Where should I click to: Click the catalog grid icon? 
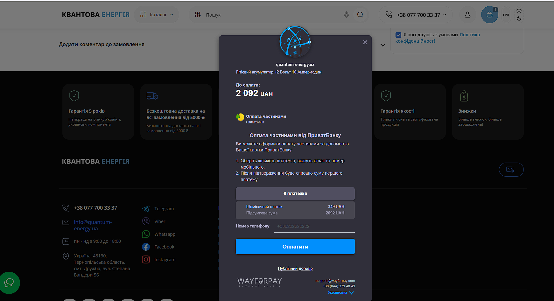pyautogui.click(x=144, y=15)
